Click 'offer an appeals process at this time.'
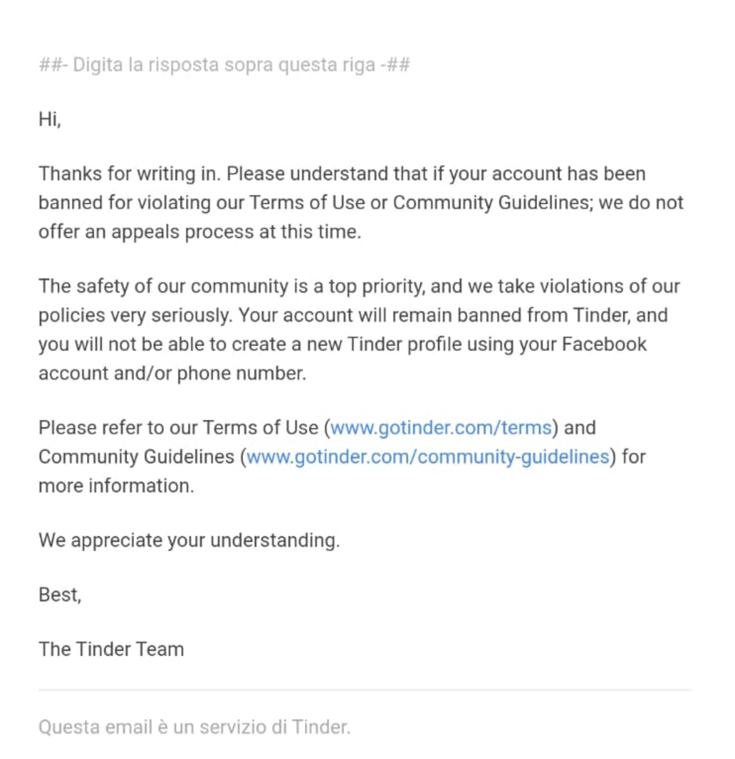The height and width of the screenshot is (759, 735). [200, 232]
